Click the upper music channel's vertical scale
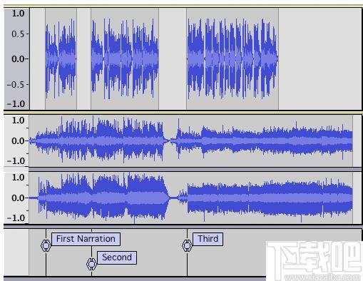This screenshot has height=281, width=363. [16, 140]
